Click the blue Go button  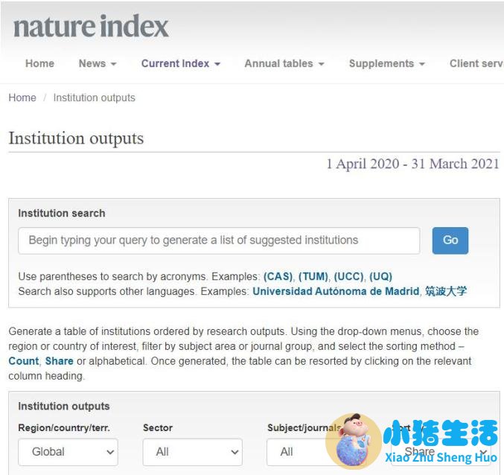pyautogui.click(x=450, y=240)
